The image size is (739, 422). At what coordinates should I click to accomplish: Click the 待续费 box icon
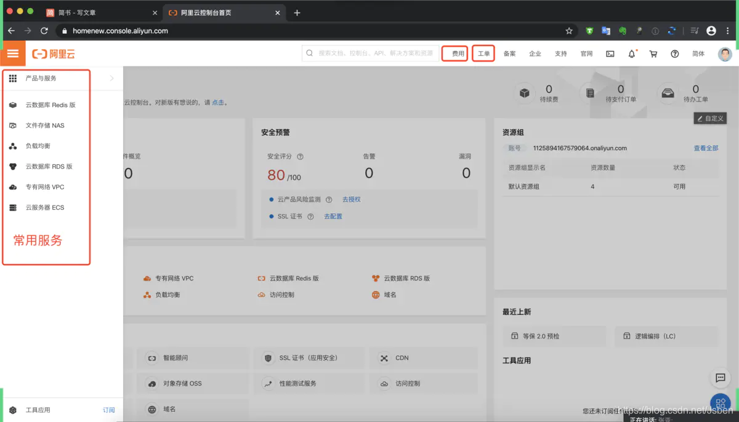[x=524, y=94]
